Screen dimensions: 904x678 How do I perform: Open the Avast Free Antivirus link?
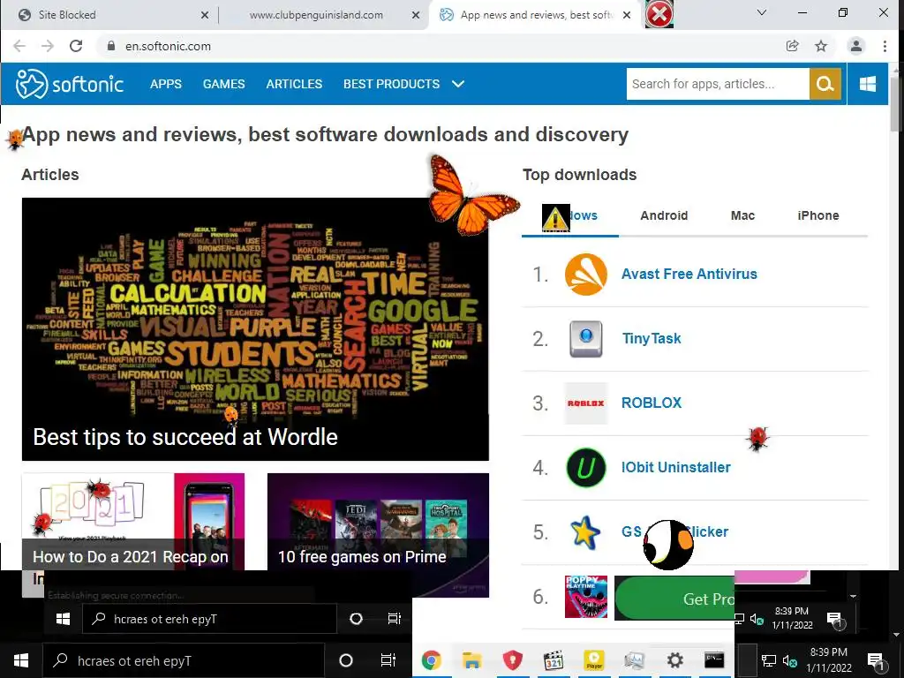(x=689, y=274)
